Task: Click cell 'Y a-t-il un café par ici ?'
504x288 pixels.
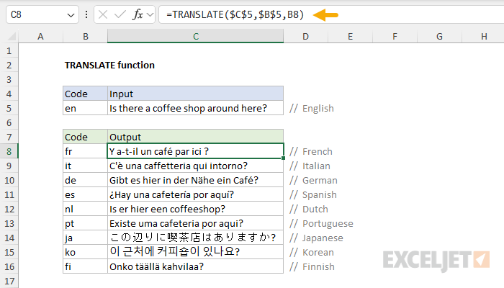Action: 195,151
